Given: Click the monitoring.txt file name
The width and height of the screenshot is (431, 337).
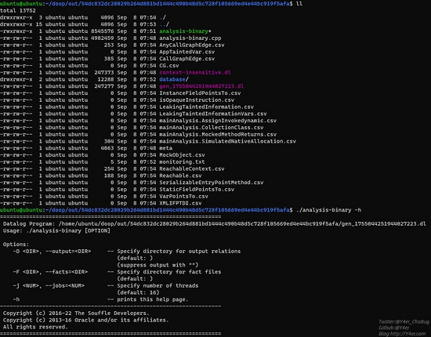Looking at the screenshot, I should pyautogui.click(x=182, y=161).
